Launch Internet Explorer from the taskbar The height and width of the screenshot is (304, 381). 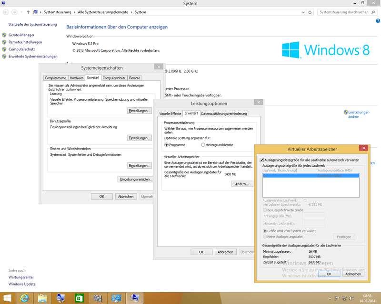[24, 298]
